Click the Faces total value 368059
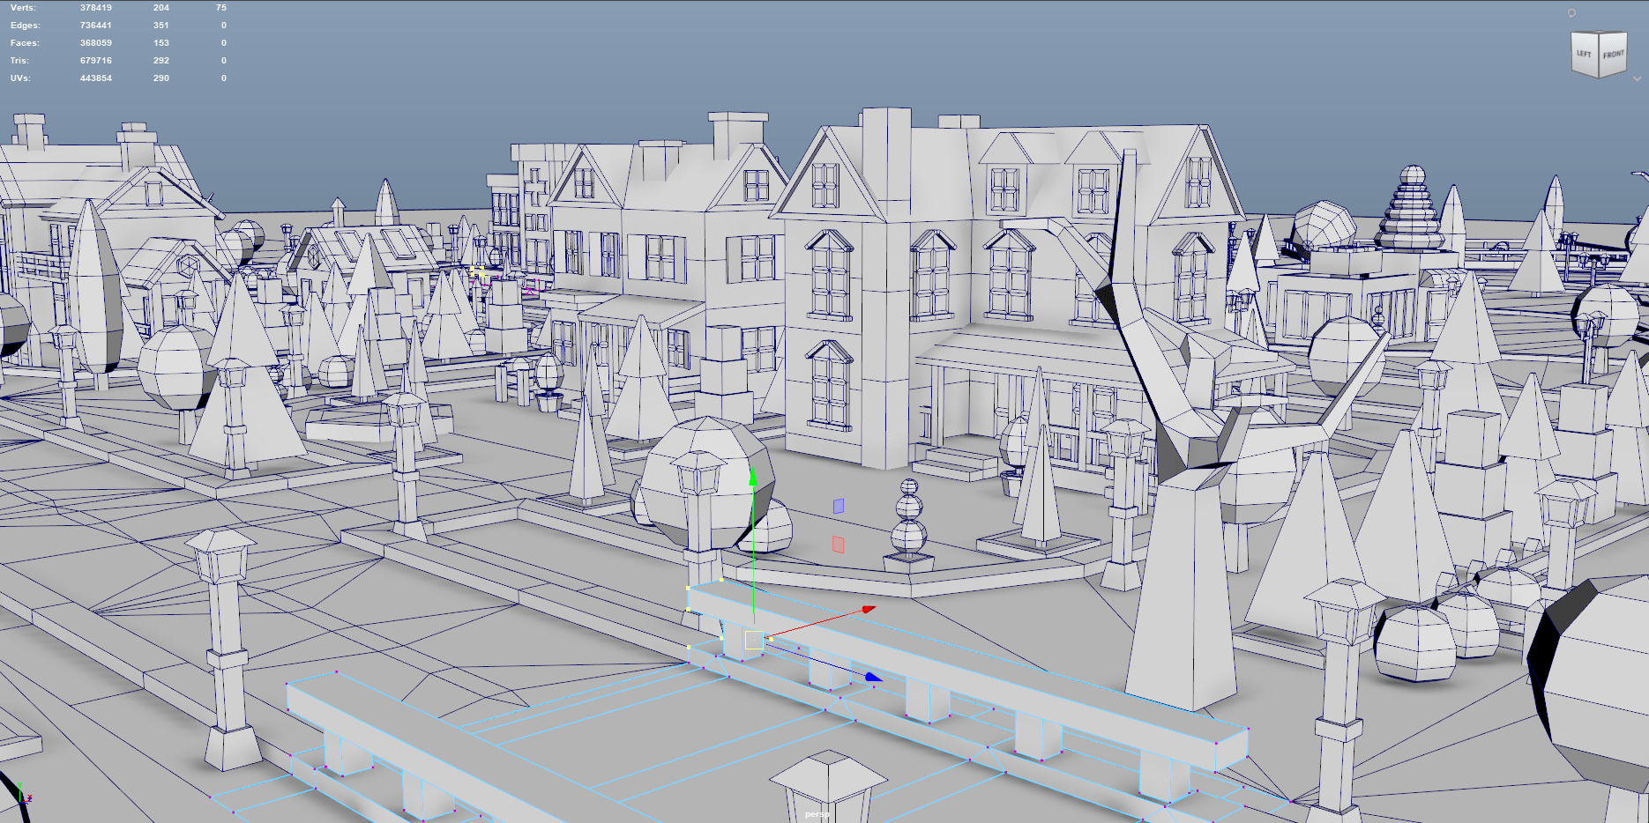The height and width of the screenshot is (823, 1649). [96, 43]
